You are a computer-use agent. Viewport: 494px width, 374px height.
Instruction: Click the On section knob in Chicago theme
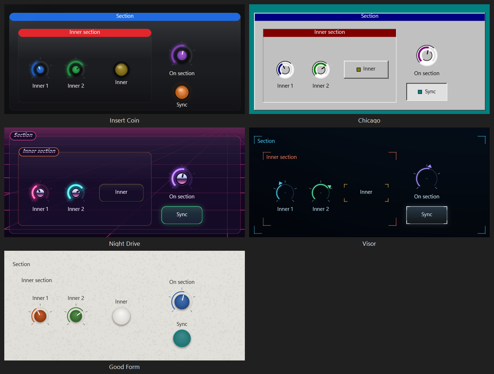[427, 55]
